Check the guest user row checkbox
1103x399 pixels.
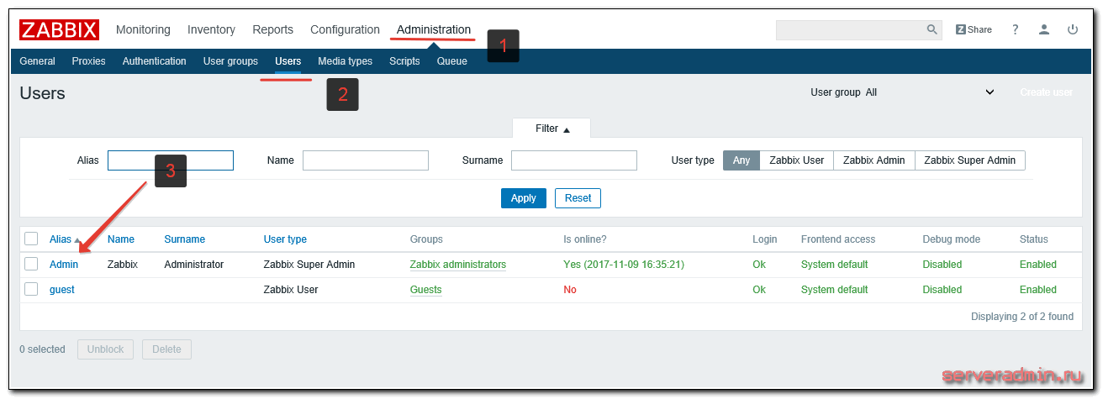click(31, 289)
